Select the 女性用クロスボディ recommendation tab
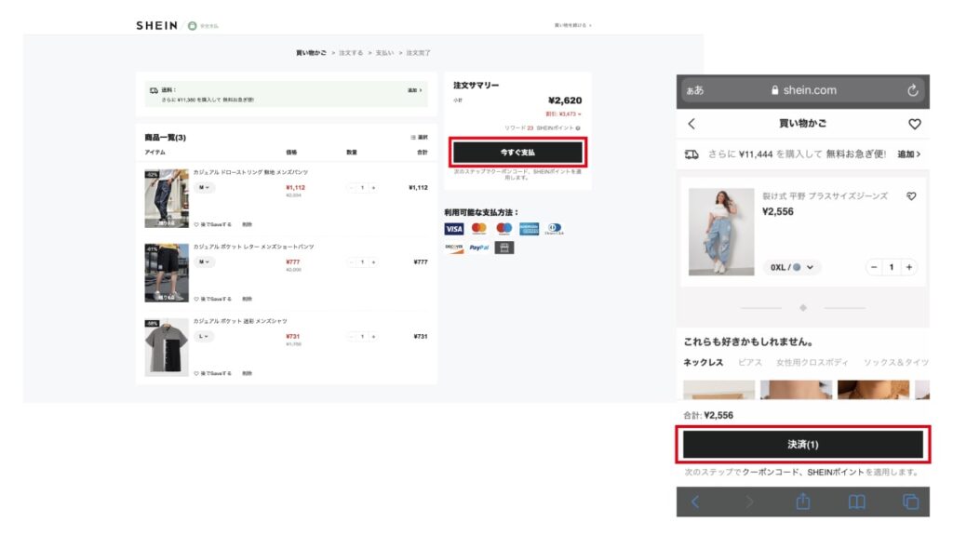This screenshot has height=536, width=953. [812, 362]
